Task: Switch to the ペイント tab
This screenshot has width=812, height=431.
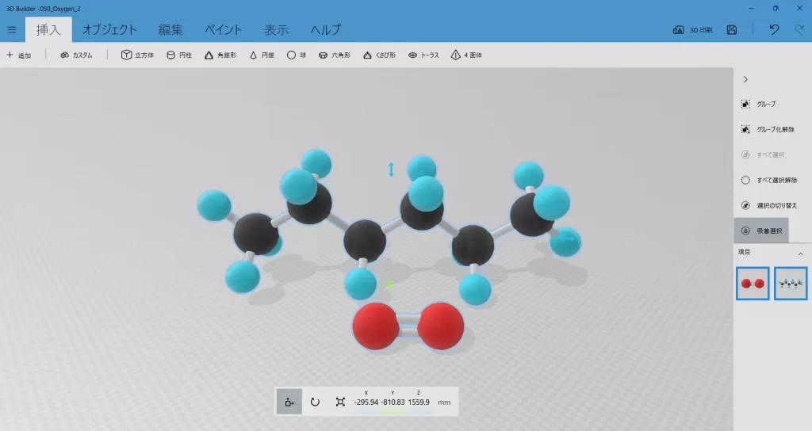Action: coord(223,29)
